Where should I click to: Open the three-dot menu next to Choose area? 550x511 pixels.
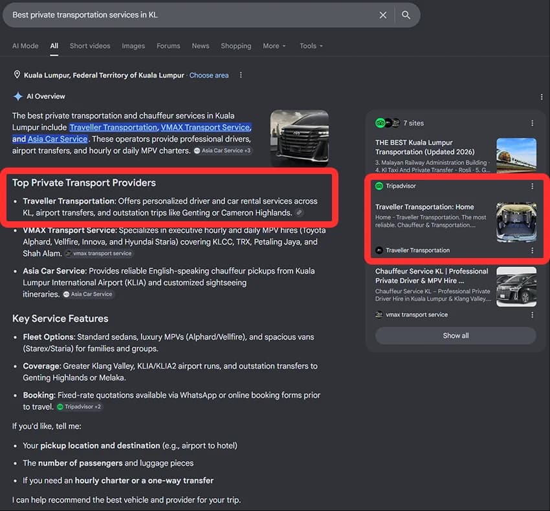(x=241, y=75)
